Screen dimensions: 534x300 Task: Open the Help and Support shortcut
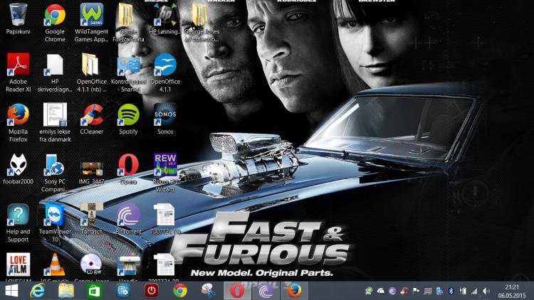pyautogui.click(x=18, y=214)
